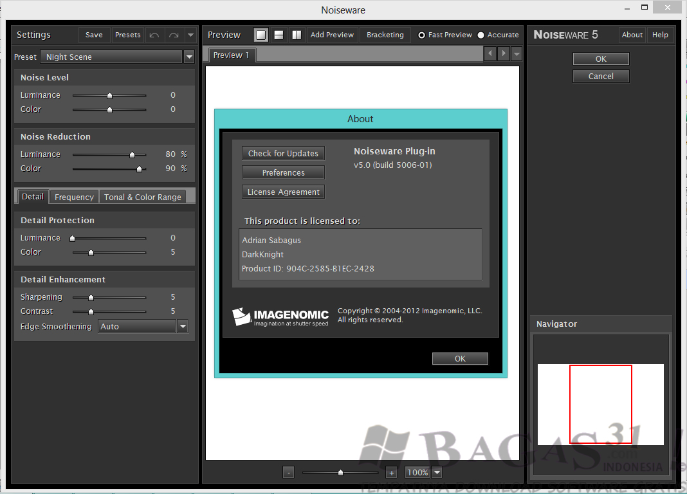687x494 pixels.
Task: Click Noise Level Luminance slider handle
Action: 109,95
